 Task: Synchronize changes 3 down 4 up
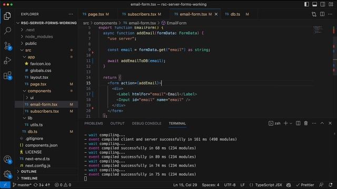[x=42, y=185]
